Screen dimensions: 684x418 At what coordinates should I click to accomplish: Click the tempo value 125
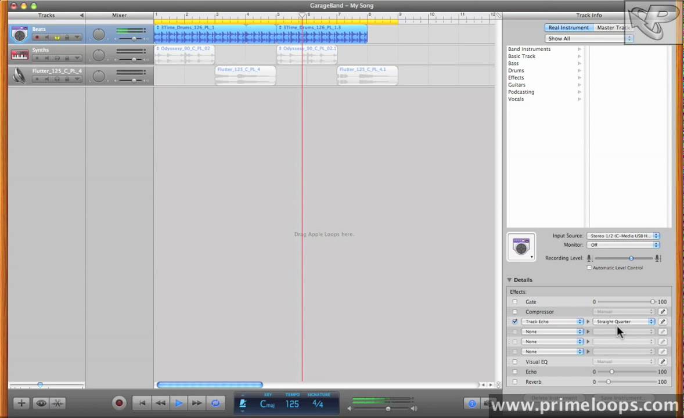coord(292,405)
